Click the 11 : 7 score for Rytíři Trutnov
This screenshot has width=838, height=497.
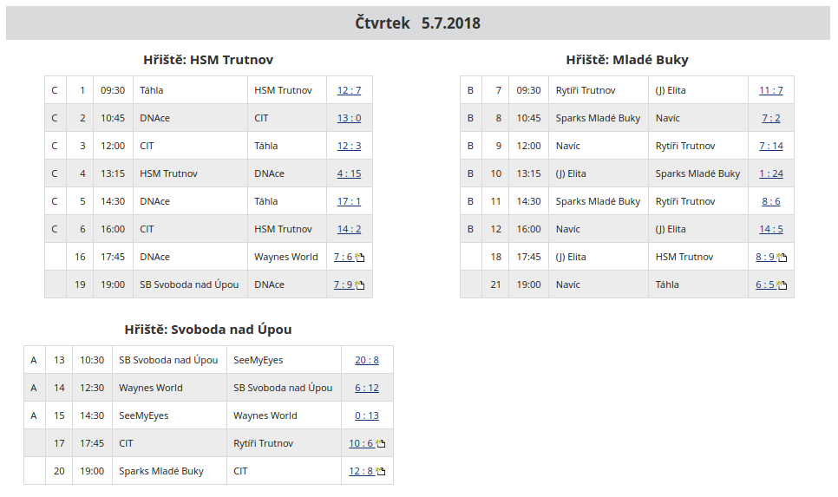tap(770, 90)
